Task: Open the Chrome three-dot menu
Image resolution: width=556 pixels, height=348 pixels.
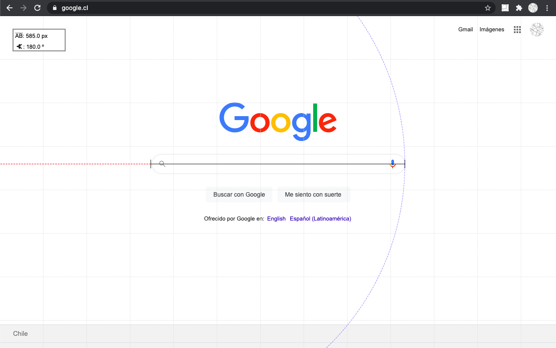Action: [x=547, y=8]
